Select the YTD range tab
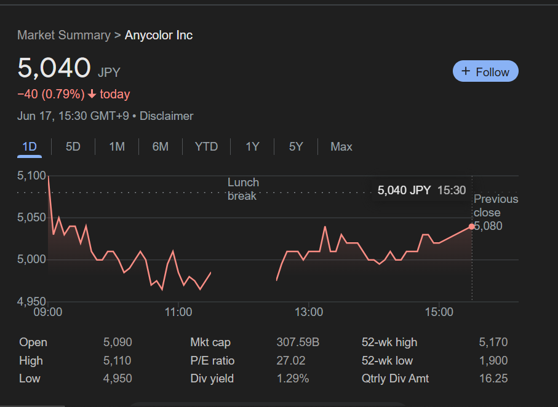558x407 pixels. point(206,146)
